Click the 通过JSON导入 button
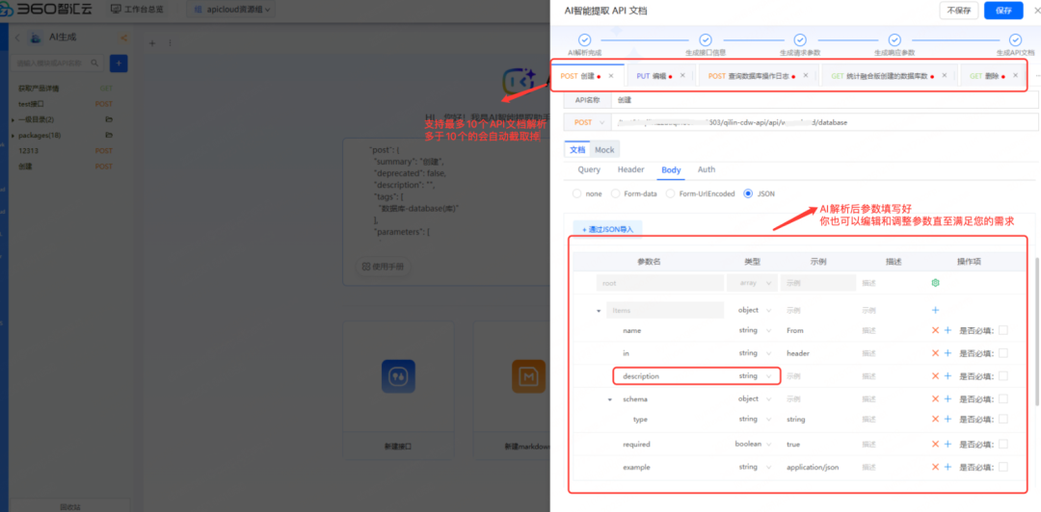The image size is (1041, 512). pos(607,229)
